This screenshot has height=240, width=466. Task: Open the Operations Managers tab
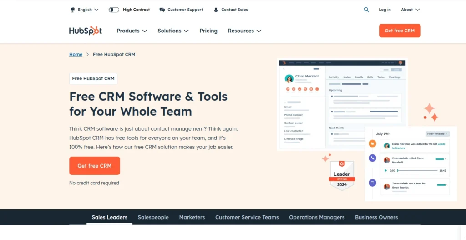click(317, 217)
